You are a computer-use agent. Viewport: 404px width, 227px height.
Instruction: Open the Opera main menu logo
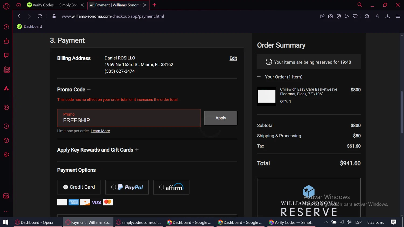[x=6, y=6]
